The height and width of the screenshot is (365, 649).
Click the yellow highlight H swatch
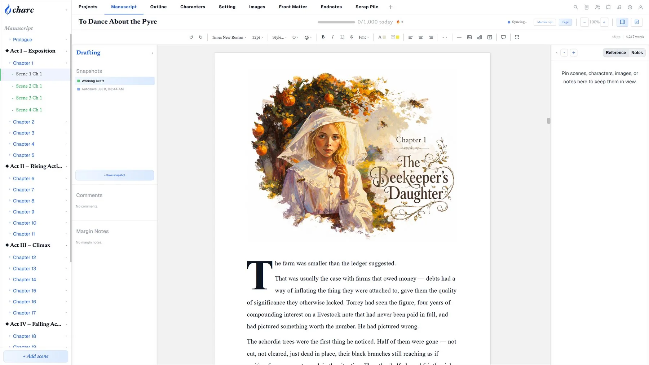(x=395, y=37)
